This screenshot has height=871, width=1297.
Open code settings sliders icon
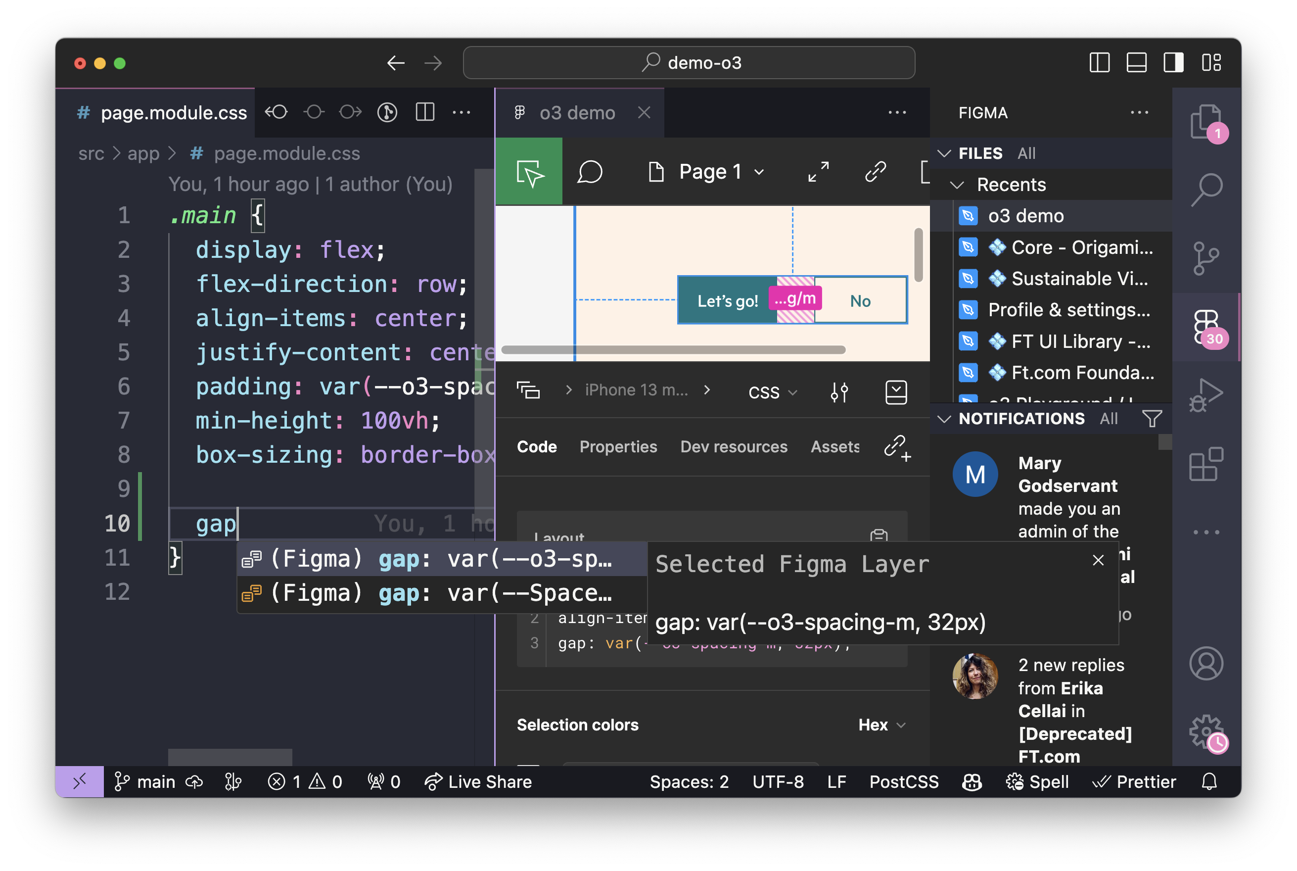[839, 392]
